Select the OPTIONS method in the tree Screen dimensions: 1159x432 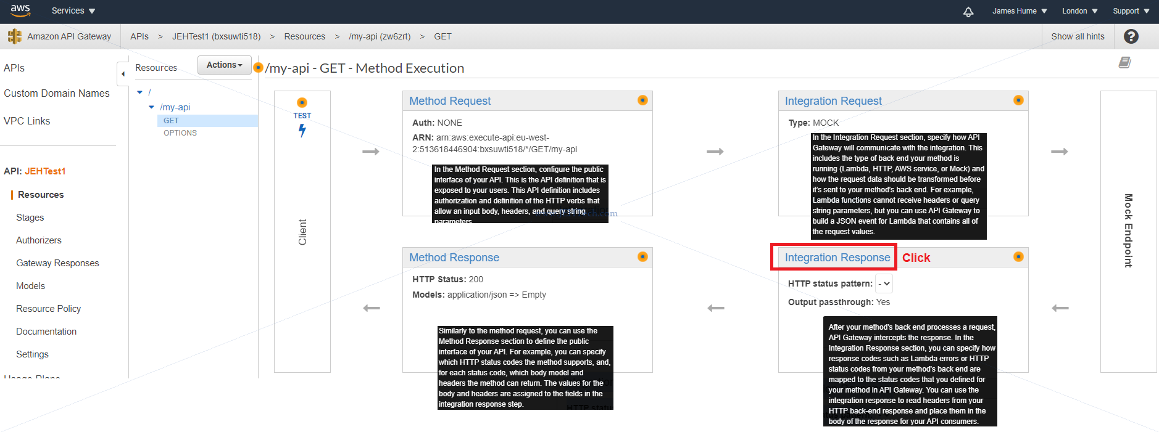(x=180, y=133)
